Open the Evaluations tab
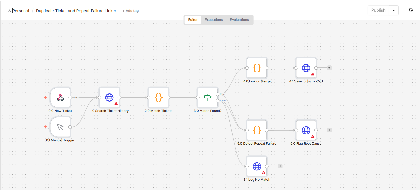 (x=239, y=20)
